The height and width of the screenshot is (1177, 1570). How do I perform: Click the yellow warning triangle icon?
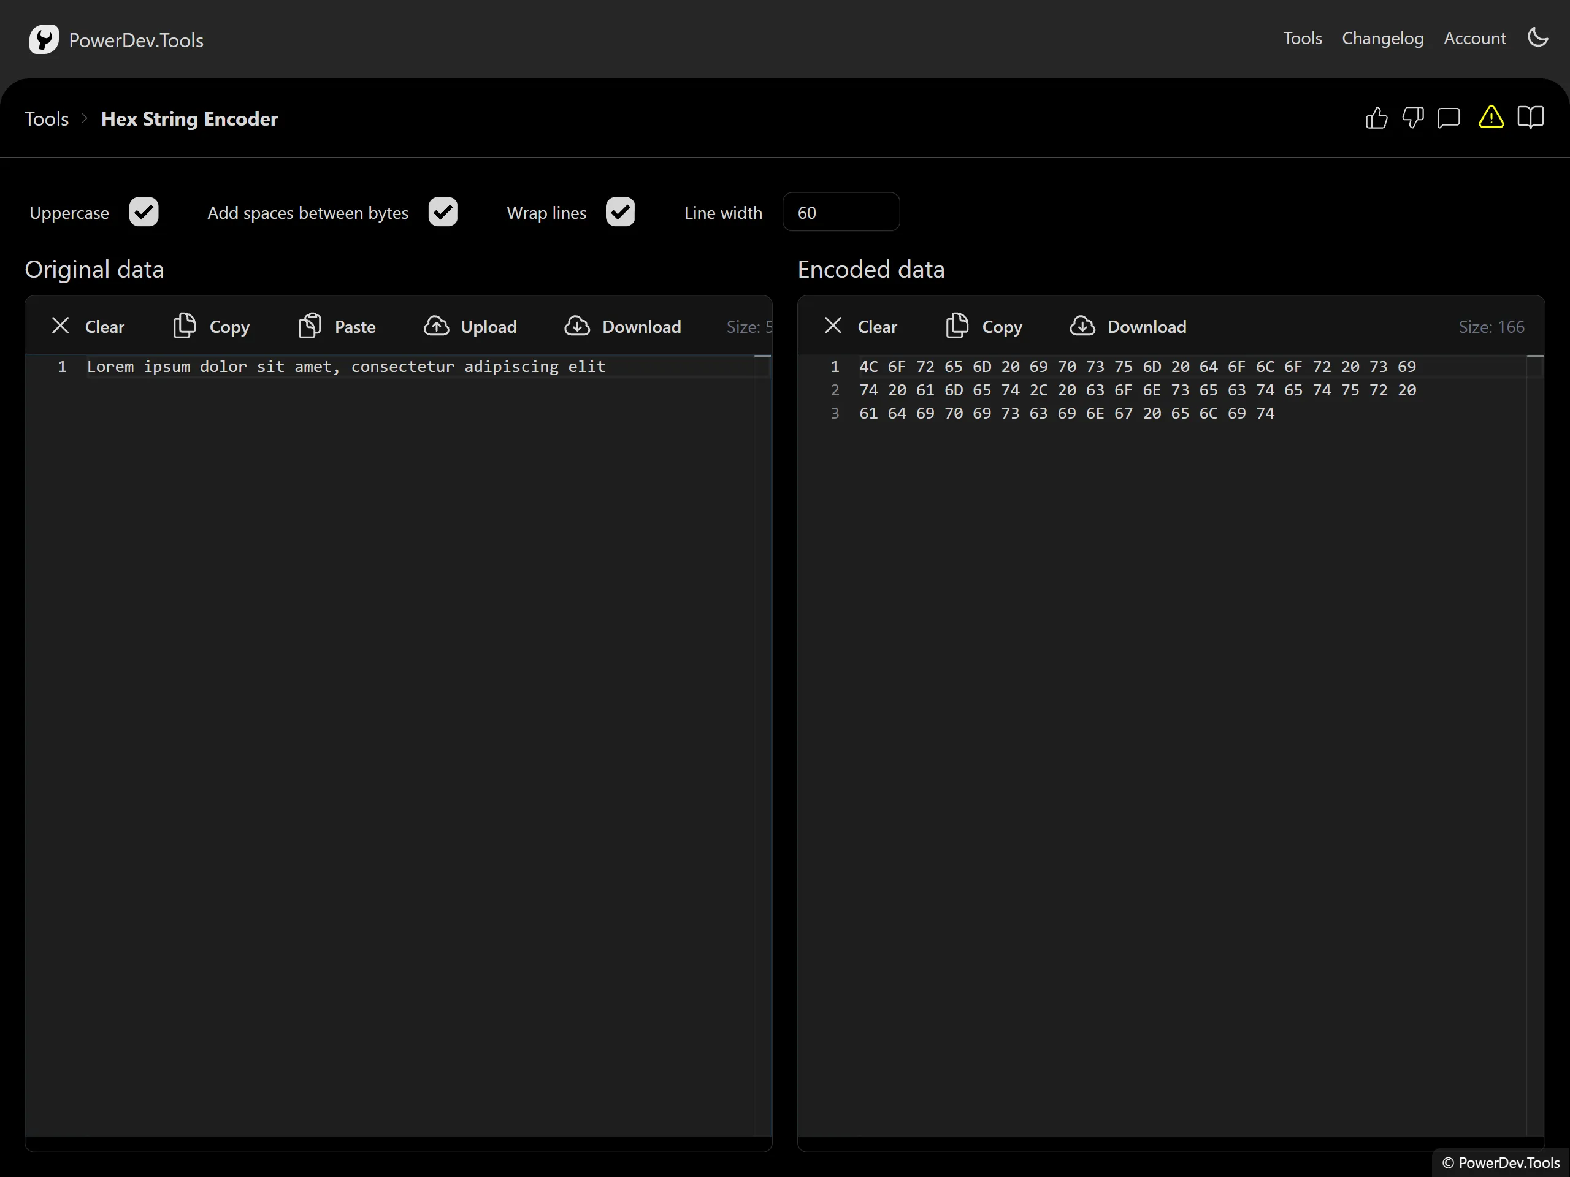(x=1490, y=118)
